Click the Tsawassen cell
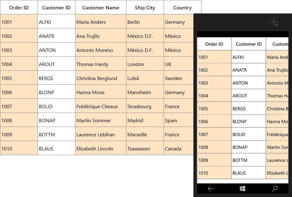This screenshot has height=197, width=292. point(145,148)
